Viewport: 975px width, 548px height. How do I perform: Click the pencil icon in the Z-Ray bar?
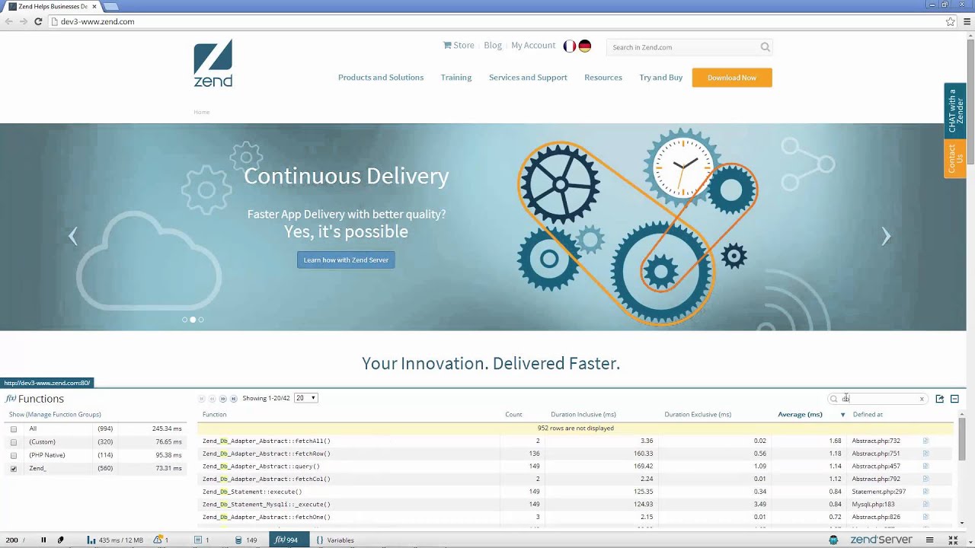[x=60, y=540]
